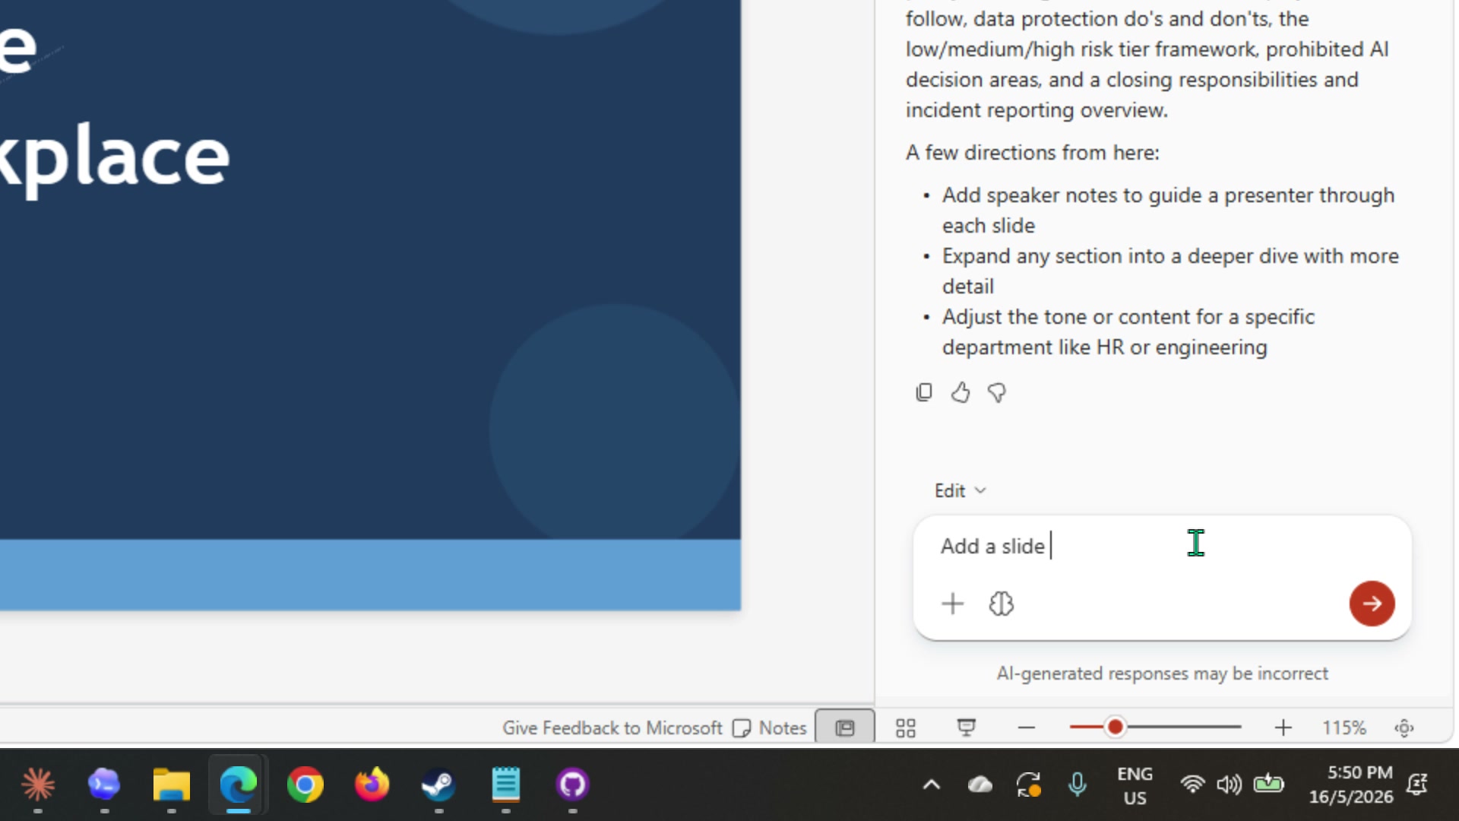Click the microphone tray icon

(1078, 785)
